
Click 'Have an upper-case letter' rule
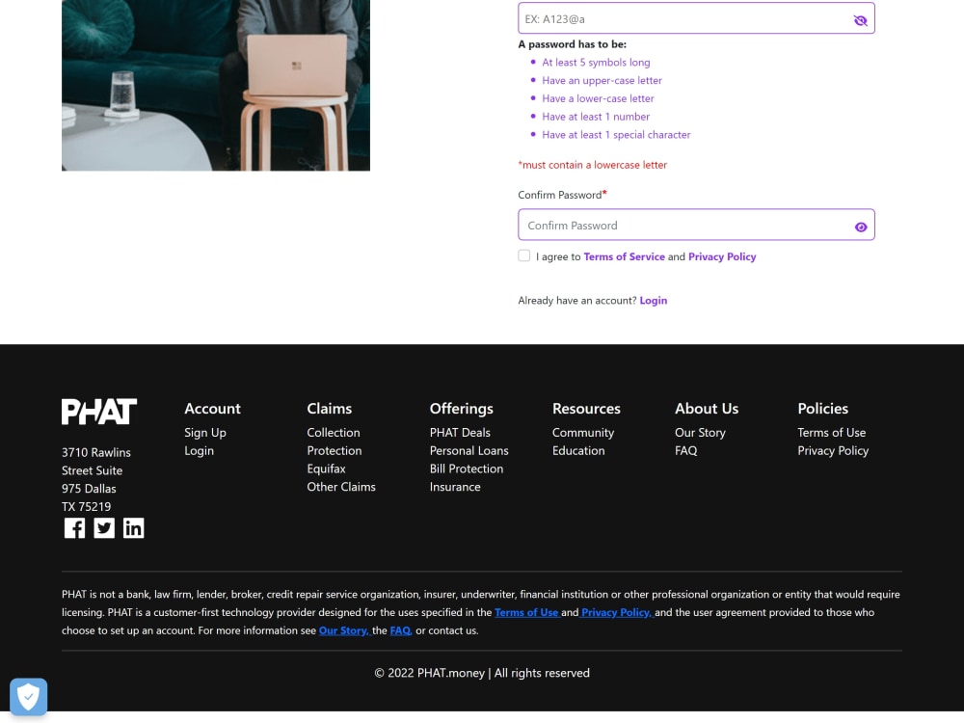pyautogui.click(x=602, y=81)
